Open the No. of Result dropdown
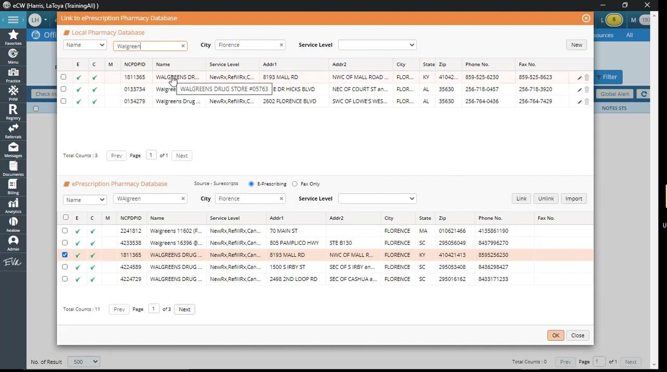This screenshot has height=372, width=667. [84, 362]
